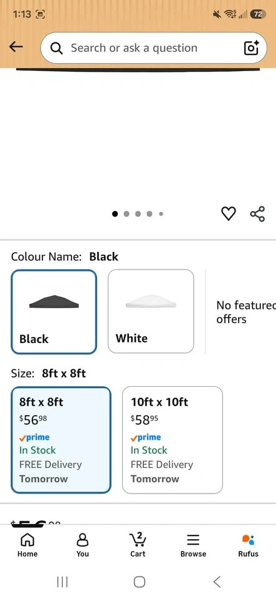Tap Android recent apps button
This screenshot has height=599, width=276.
62,582
